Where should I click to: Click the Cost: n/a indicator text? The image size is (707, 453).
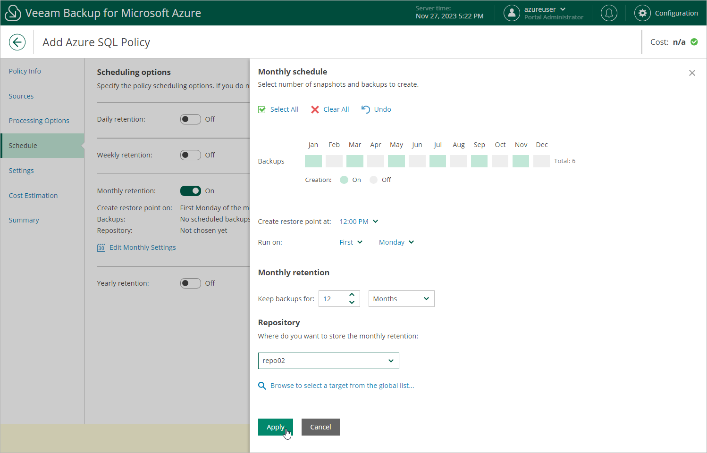[668, 42]
